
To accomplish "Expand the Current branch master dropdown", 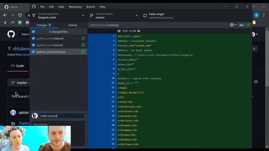I will click(x=114, y=16).
